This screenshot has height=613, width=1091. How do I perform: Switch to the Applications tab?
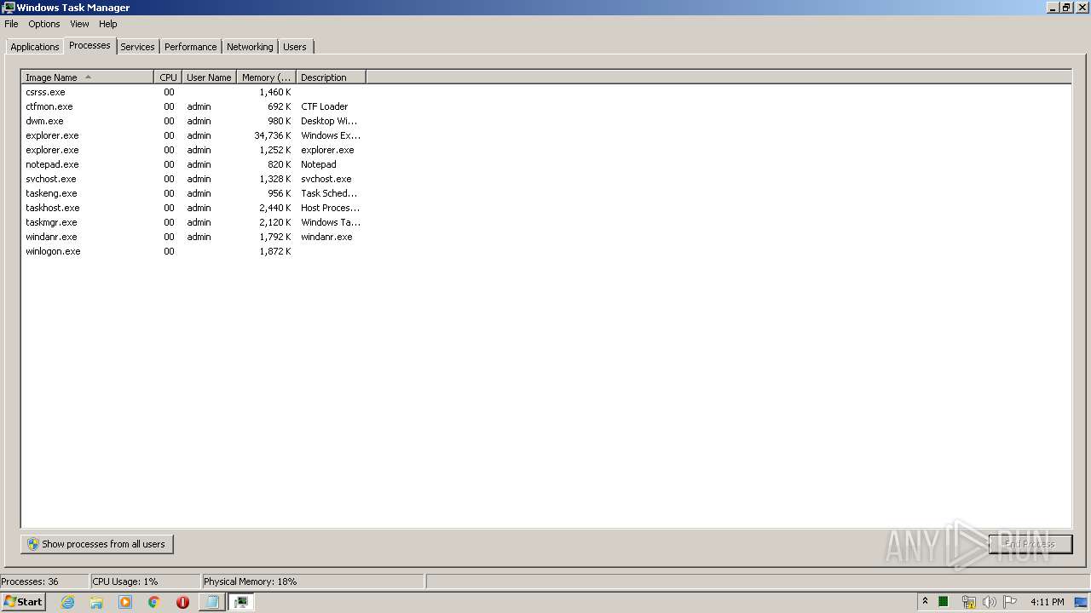pyautogui.click(x=35, y=47)
